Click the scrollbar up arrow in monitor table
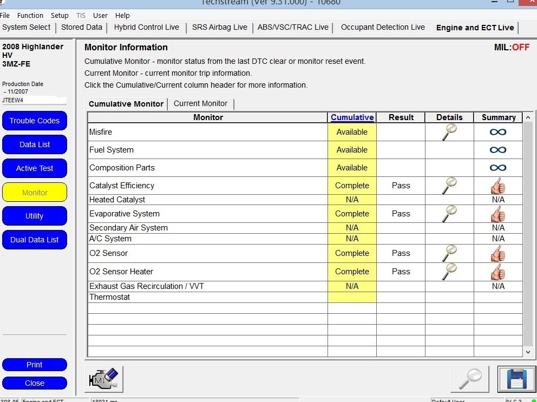 point(528,118)
